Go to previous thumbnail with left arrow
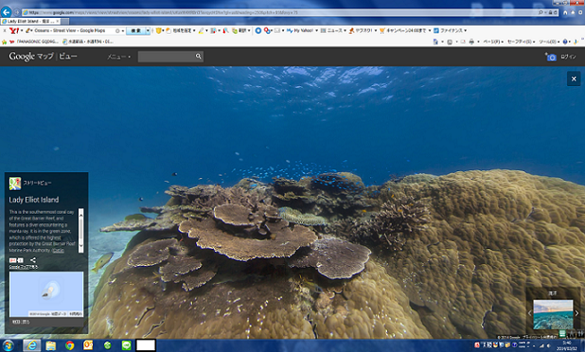The height and width of the screenshot is (352, 585). 529,313
